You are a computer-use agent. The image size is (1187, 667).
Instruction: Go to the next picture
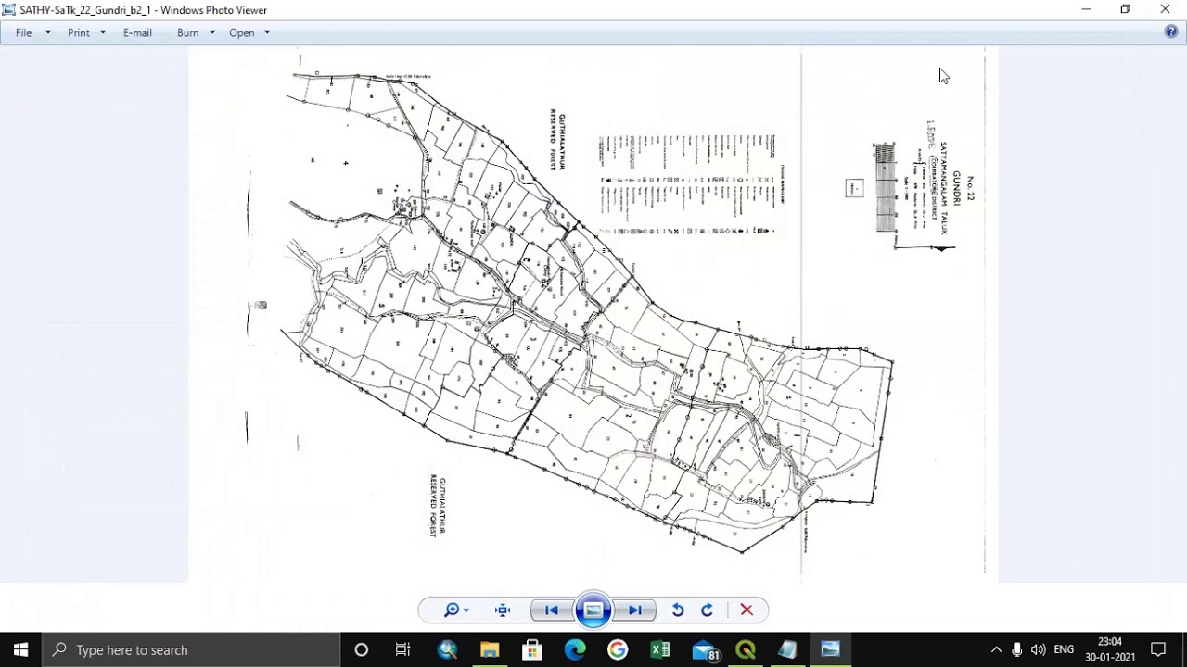(x=635, y=610)
